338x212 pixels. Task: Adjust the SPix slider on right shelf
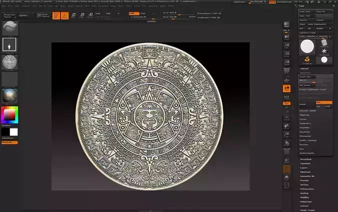(286, 31)
